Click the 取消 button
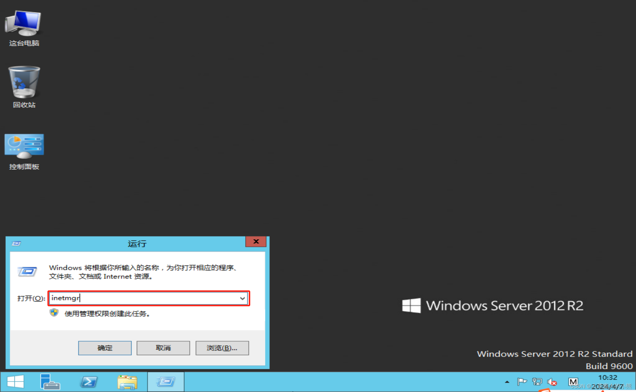Image resolution: width=636 pixels, height=392 pixels. coord(163,348)
